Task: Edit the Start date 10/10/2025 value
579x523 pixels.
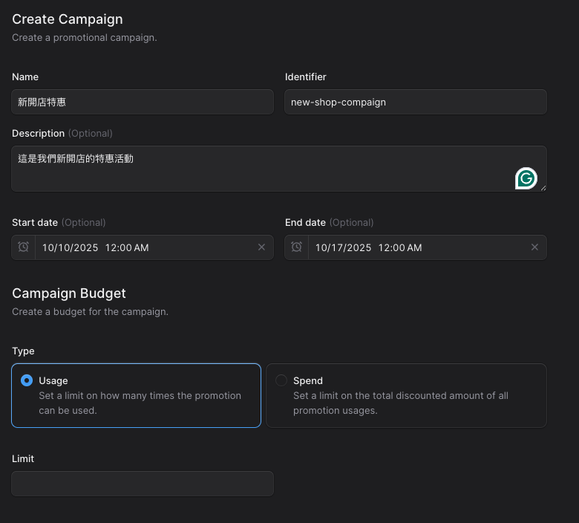Action: pos(70,247)
